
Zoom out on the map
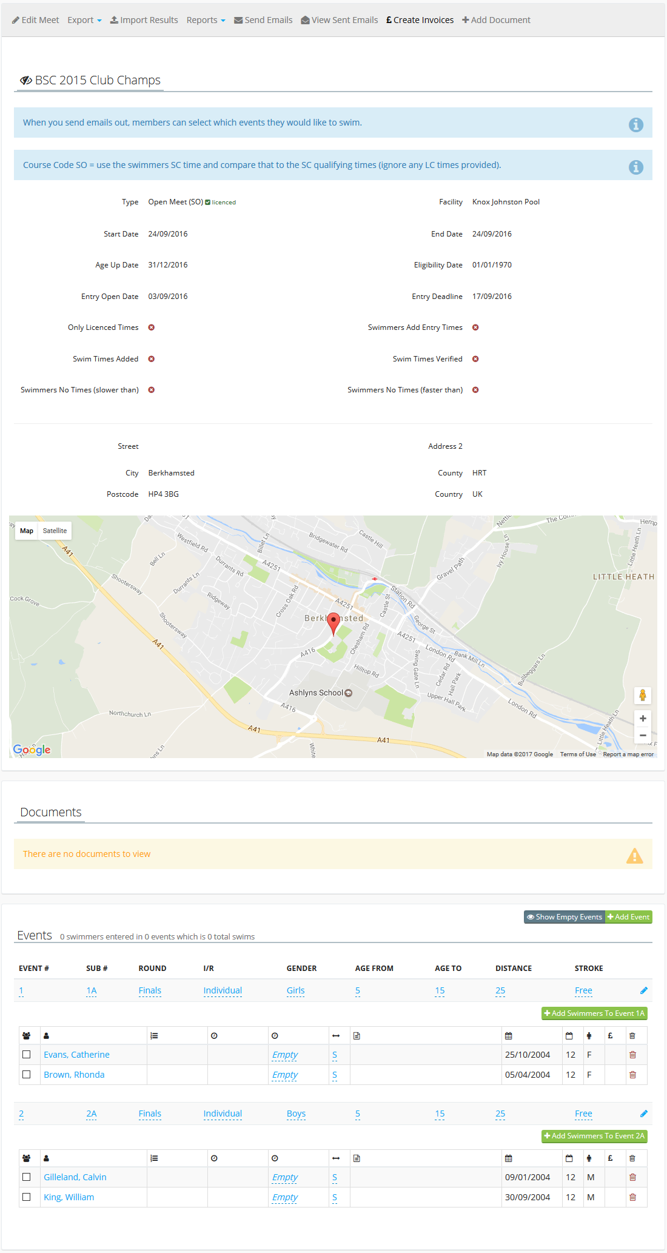tap(643, 735)
